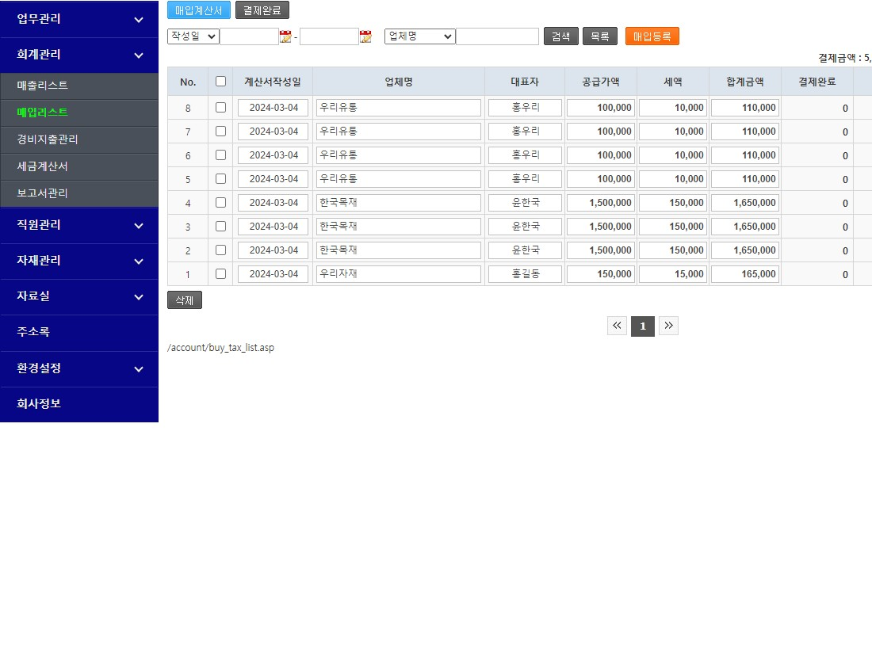Expand the 직원관리 menu chevron

[x=139, y=226]
